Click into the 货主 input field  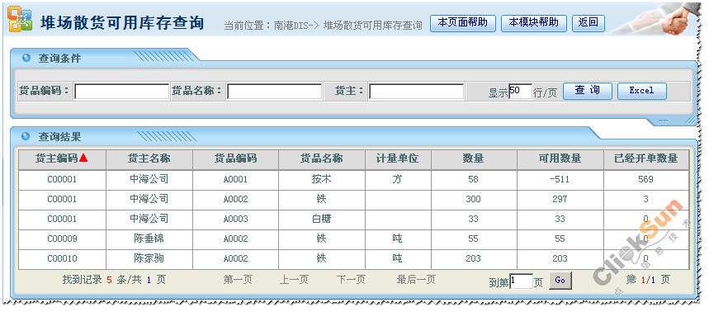tap(417, 92)
